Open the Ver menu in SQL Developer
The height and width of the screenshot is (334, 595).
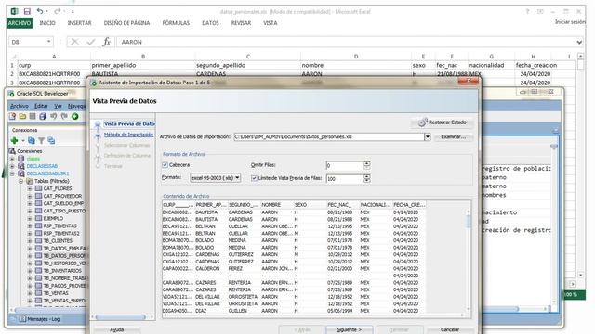[x=58, y=106]
